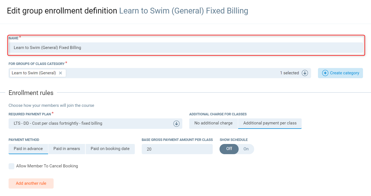The width and height of the screenshot is (371, 196).
Task: Choose Paid on booking date method
Action: click(110, 149)
